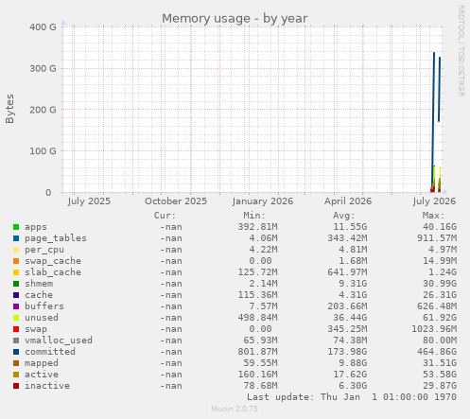The image size is (470, 419).
Task: Click the 'Last update' timestamp line
Action: pos(352,397)
